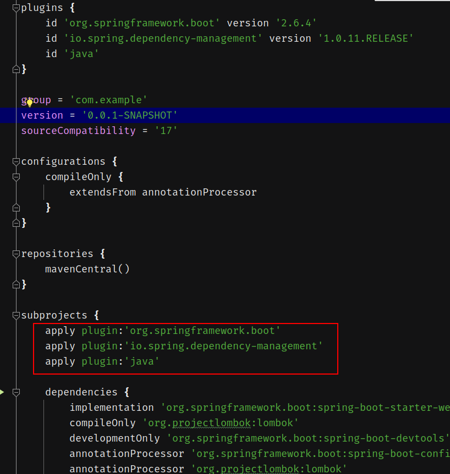Image resolution: width=450 pixels, height=474 pixels.
Task: Click the closing fold marker of compileOnly
Action: tap(16, 208)
